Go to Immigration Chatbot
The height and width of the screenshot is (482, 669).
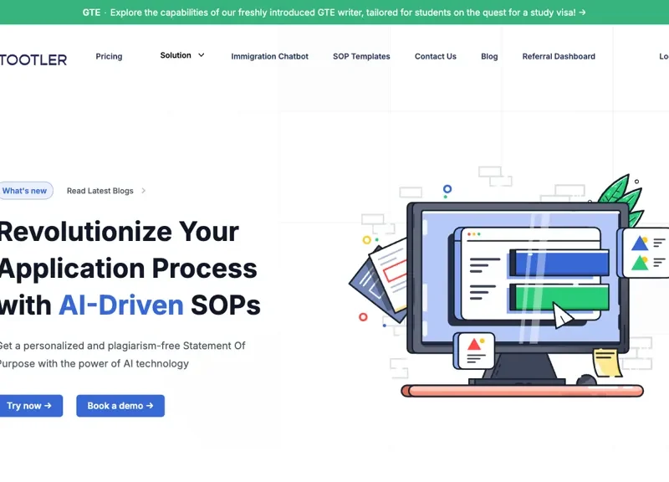tap(269, 57)
